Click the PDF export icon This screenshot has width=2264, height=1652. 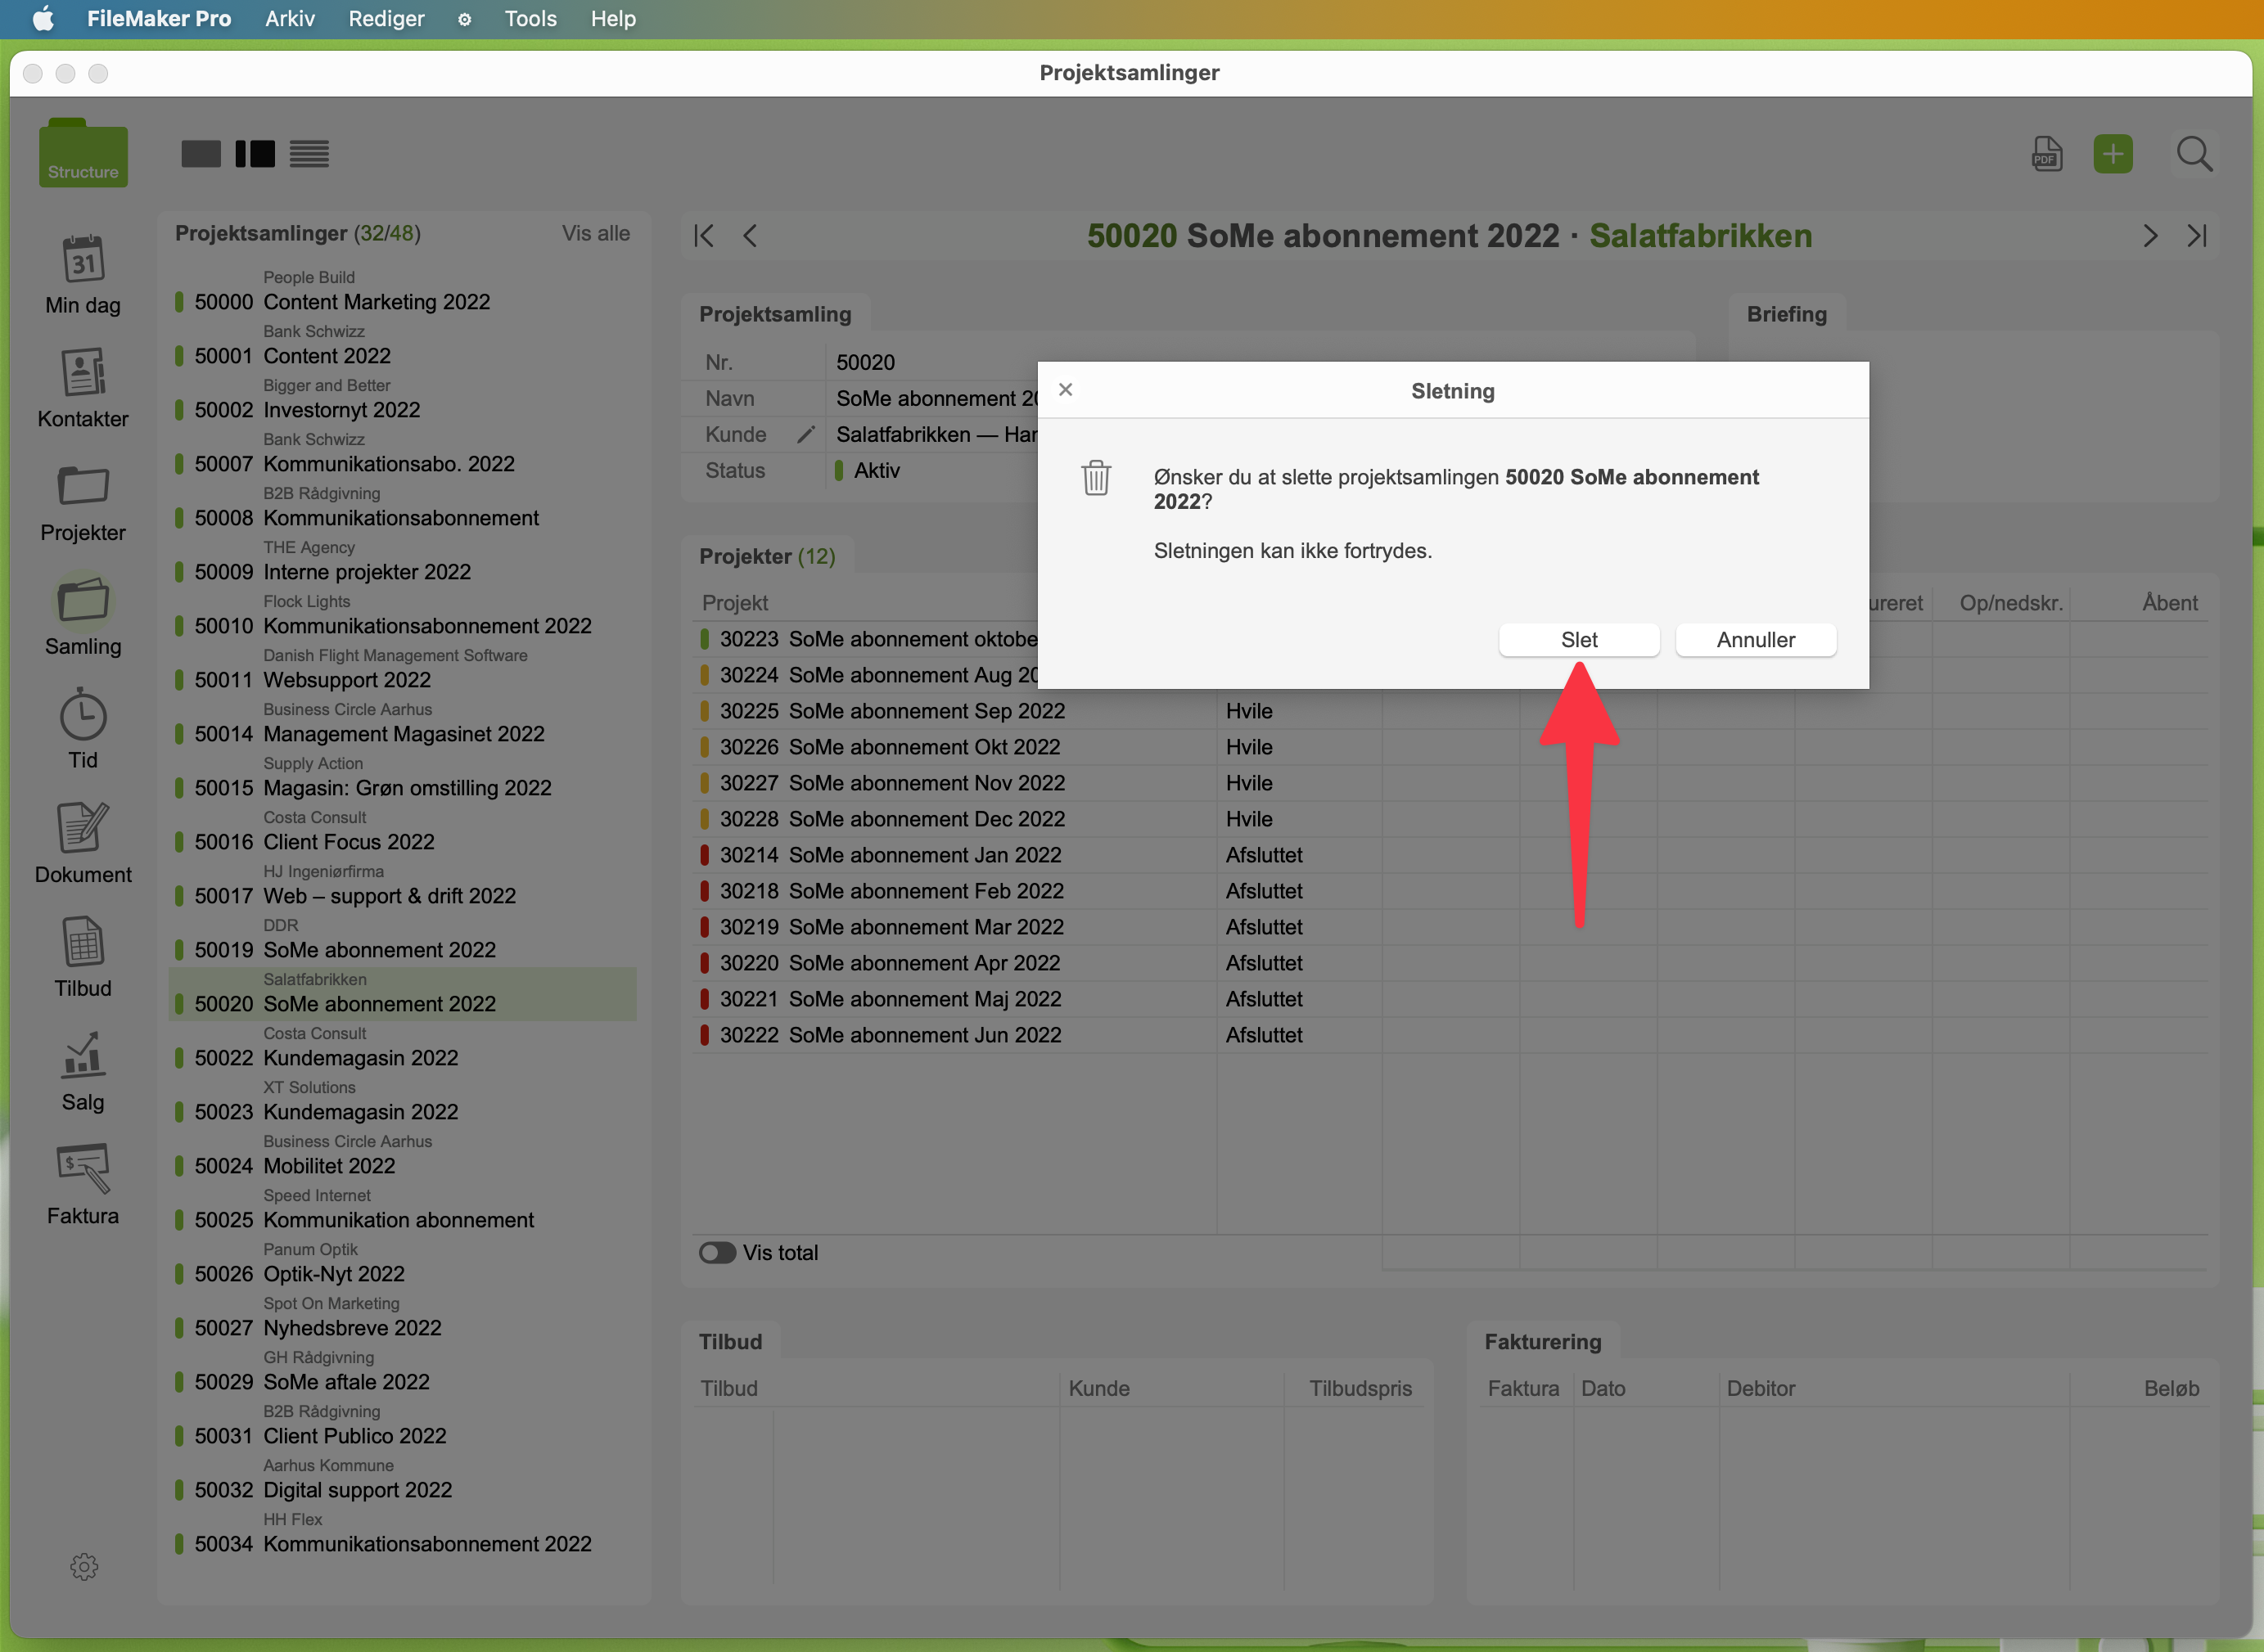tap(2047, 154)
